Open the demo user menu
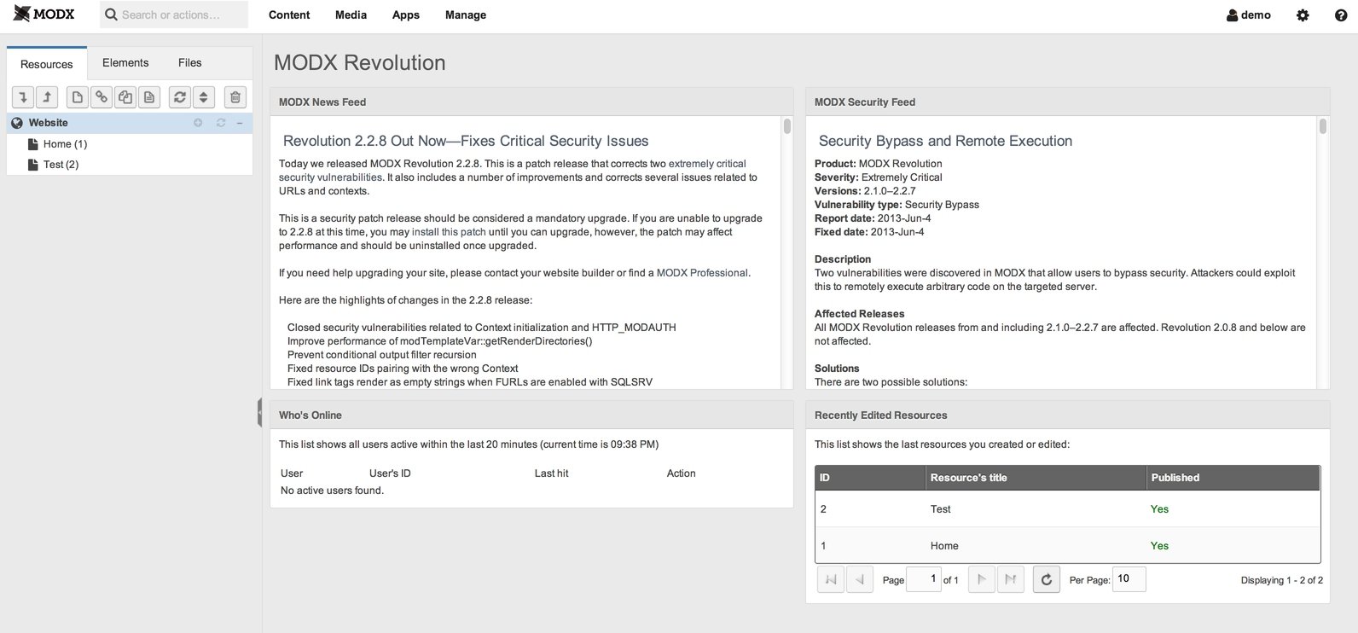Viewport: 1358px width, 633px height. 1249,15
